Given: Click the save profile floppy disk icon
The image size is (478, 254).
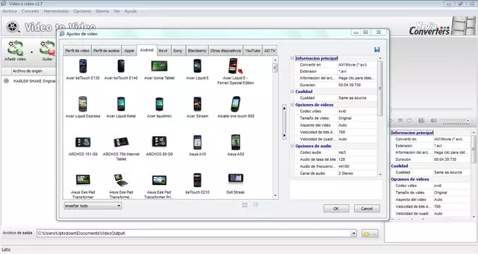Looking at the screenshot, I should tap(377, 50).
